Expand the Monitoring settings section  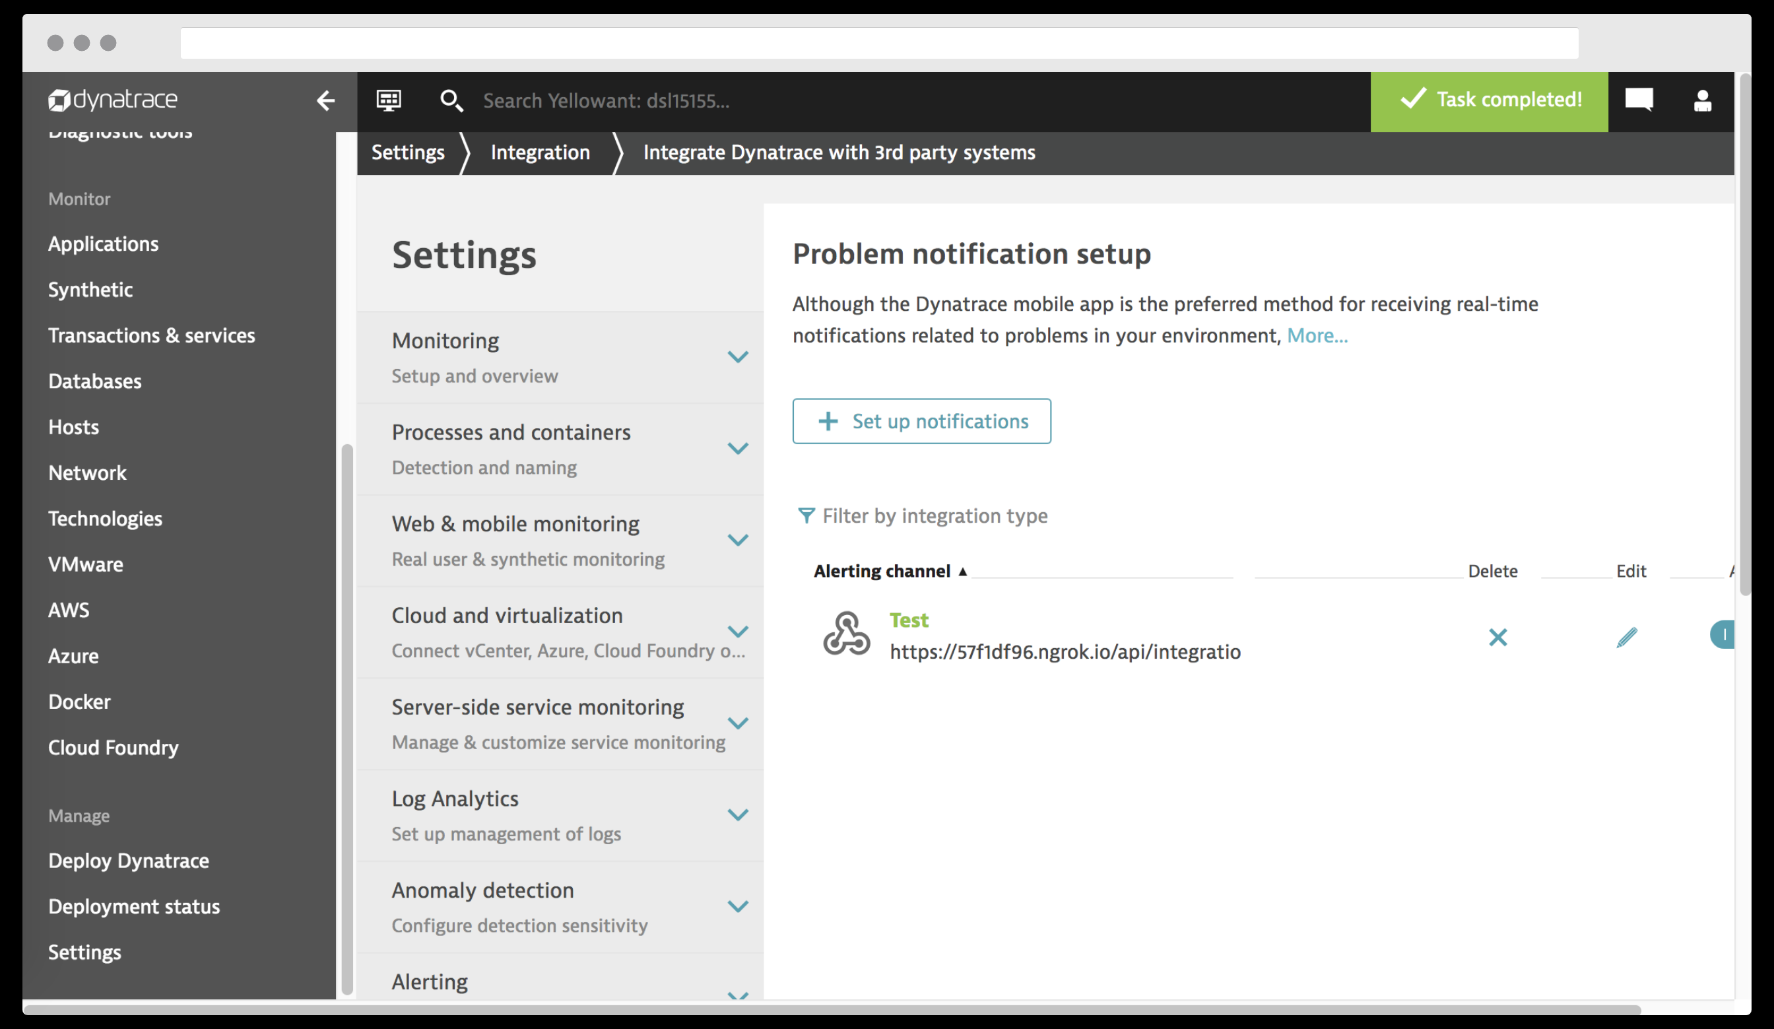pyautogui.click(x=737, y=357)
